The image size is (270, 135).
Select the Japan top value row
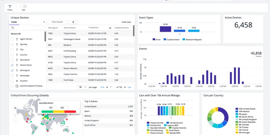click(x=109, y=111)
